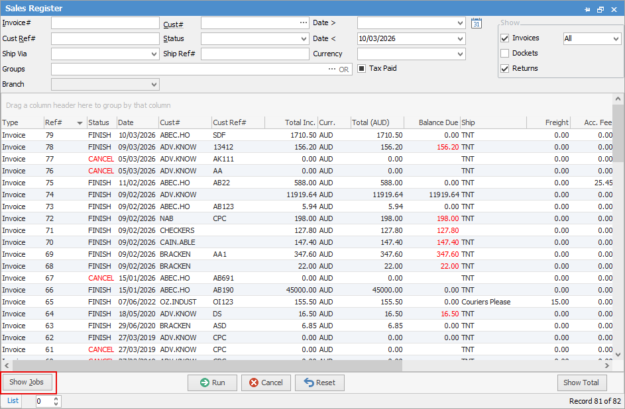
Task: Click the Show Total button
Action: (x=581, y=383)
